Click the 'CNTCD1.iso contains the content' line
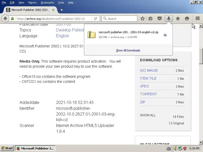The image size is (203, 152). pyautogui.click(x=47, y=82)
